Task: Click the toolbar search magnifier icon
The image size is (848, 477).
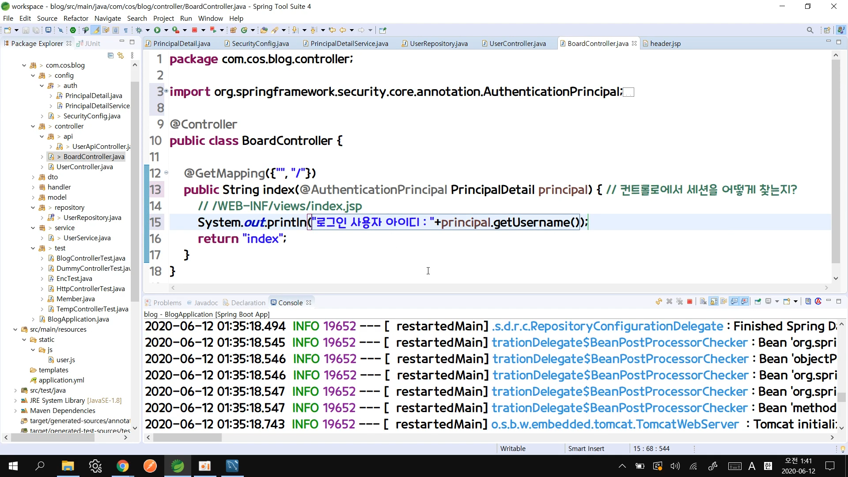Action: (x=810, y=30)
